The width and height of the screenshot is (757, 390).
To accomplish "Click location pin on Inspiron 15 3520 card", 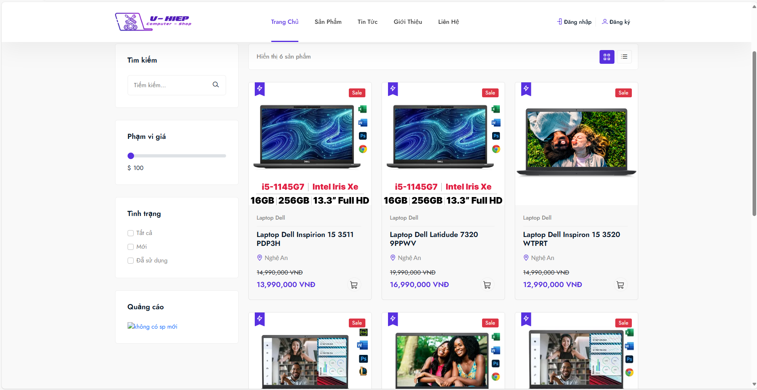I will pos(526,258).
